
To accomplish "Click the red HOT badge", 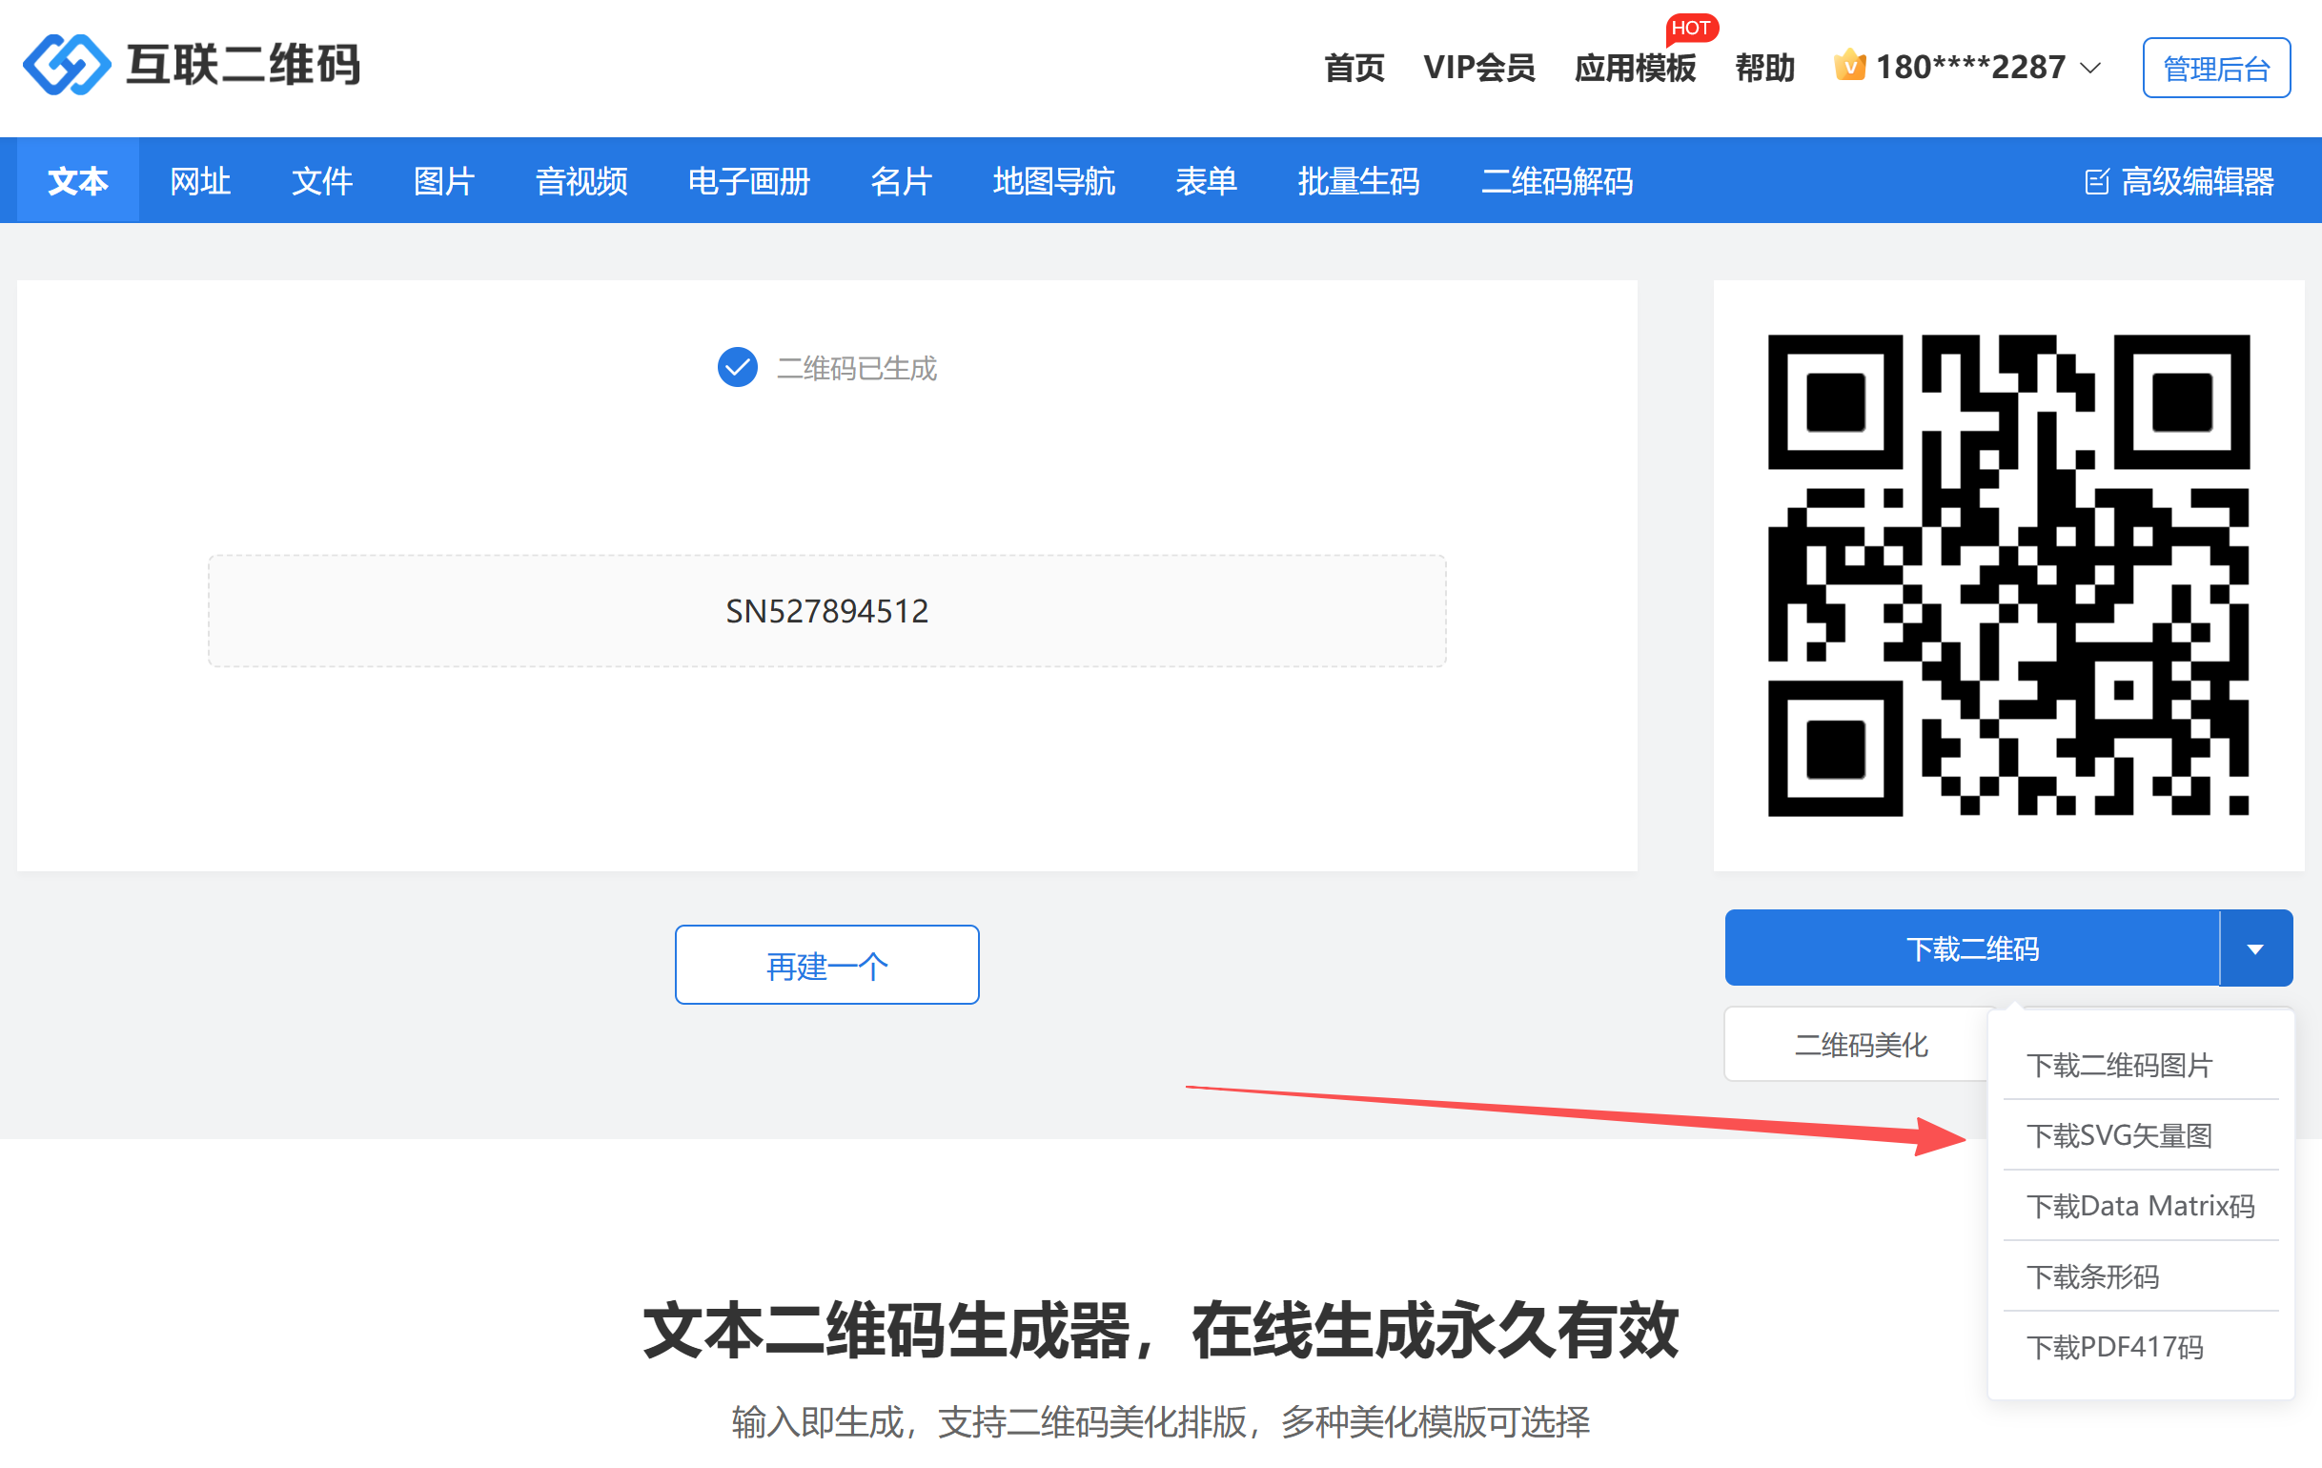I will coord(1690,29).
